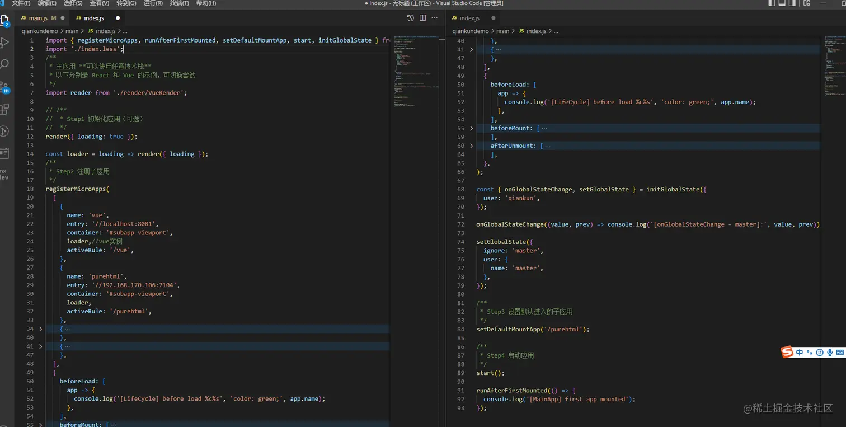
Task: Open More Actions menu of left editor
Action: pyautogui.click(x=435, y=18)
